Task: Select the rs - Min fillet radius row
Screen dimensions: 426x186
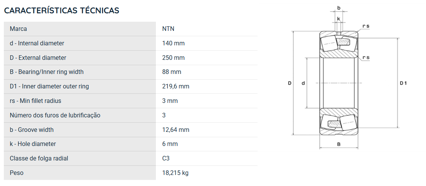Action: click(x=131, y=101)
